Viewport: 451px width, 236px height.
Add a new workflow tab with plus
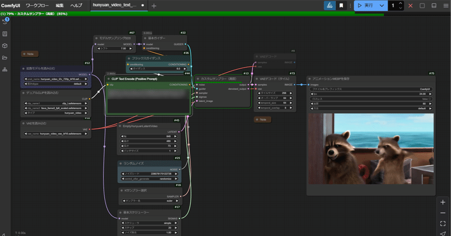pos(154,6)
